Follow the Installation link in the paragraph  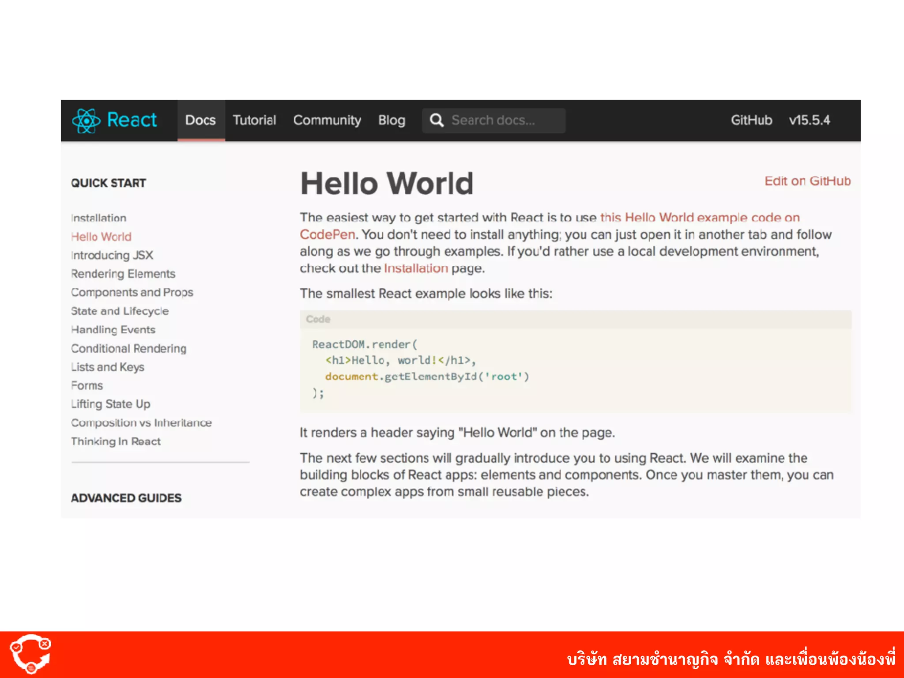pyautogui.click(x=416, y=268)
